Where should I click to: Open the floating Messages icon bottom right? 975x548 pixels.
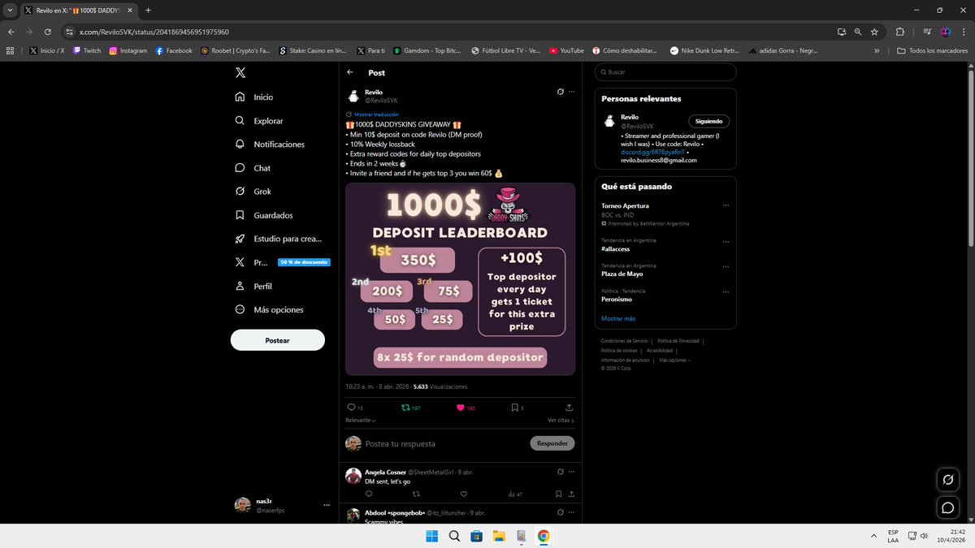(x=947, y=507)
